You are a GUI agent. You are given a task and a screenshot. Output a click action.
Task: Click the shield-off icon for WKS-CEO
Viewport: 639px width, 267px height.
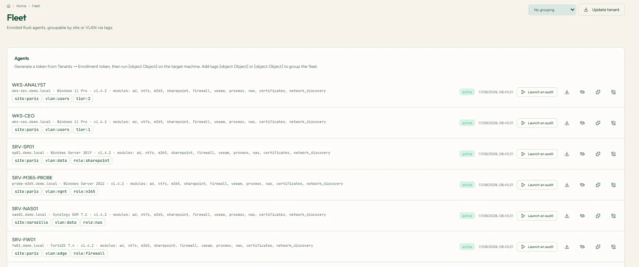point(614,123)
